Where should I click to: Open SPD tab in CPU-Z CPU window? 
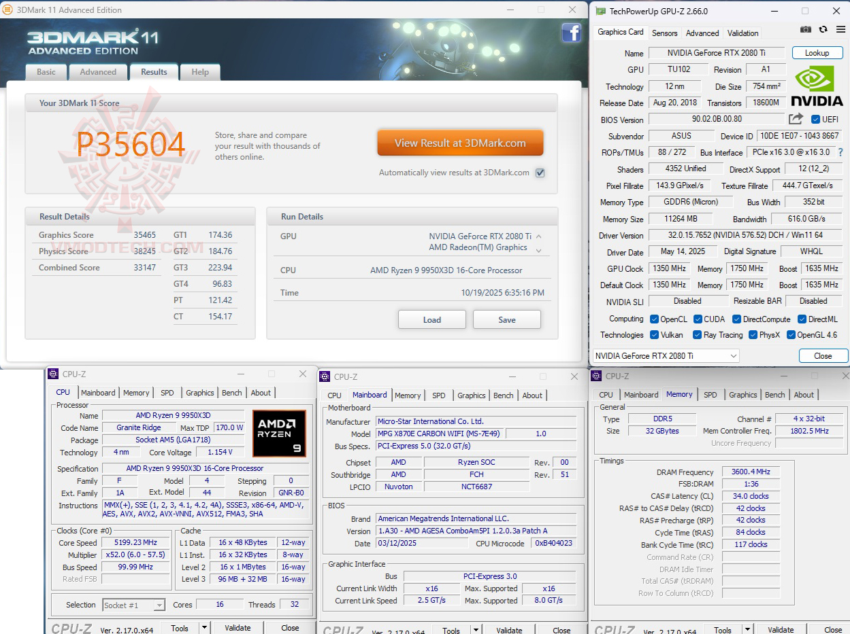pyautogui.click(x=167, y=393)
